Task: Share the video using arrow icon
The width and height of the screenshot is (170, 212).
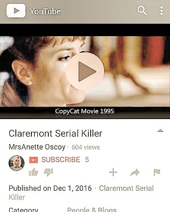Action: [x=135, y=172]
